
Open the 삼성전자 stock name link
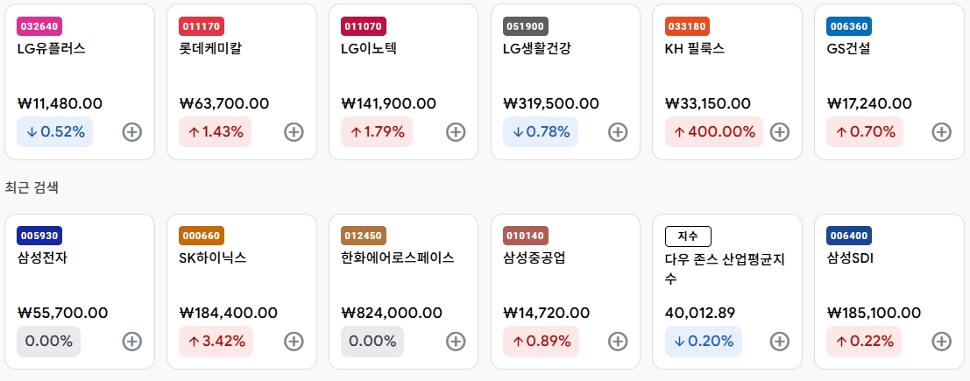[x=43, y=258]
